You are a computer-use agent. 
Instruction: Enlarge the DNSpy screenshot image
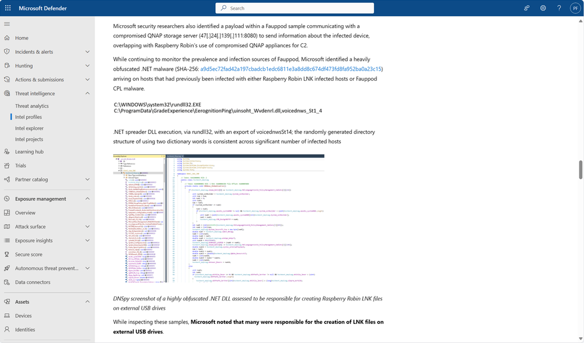point(219,218)
